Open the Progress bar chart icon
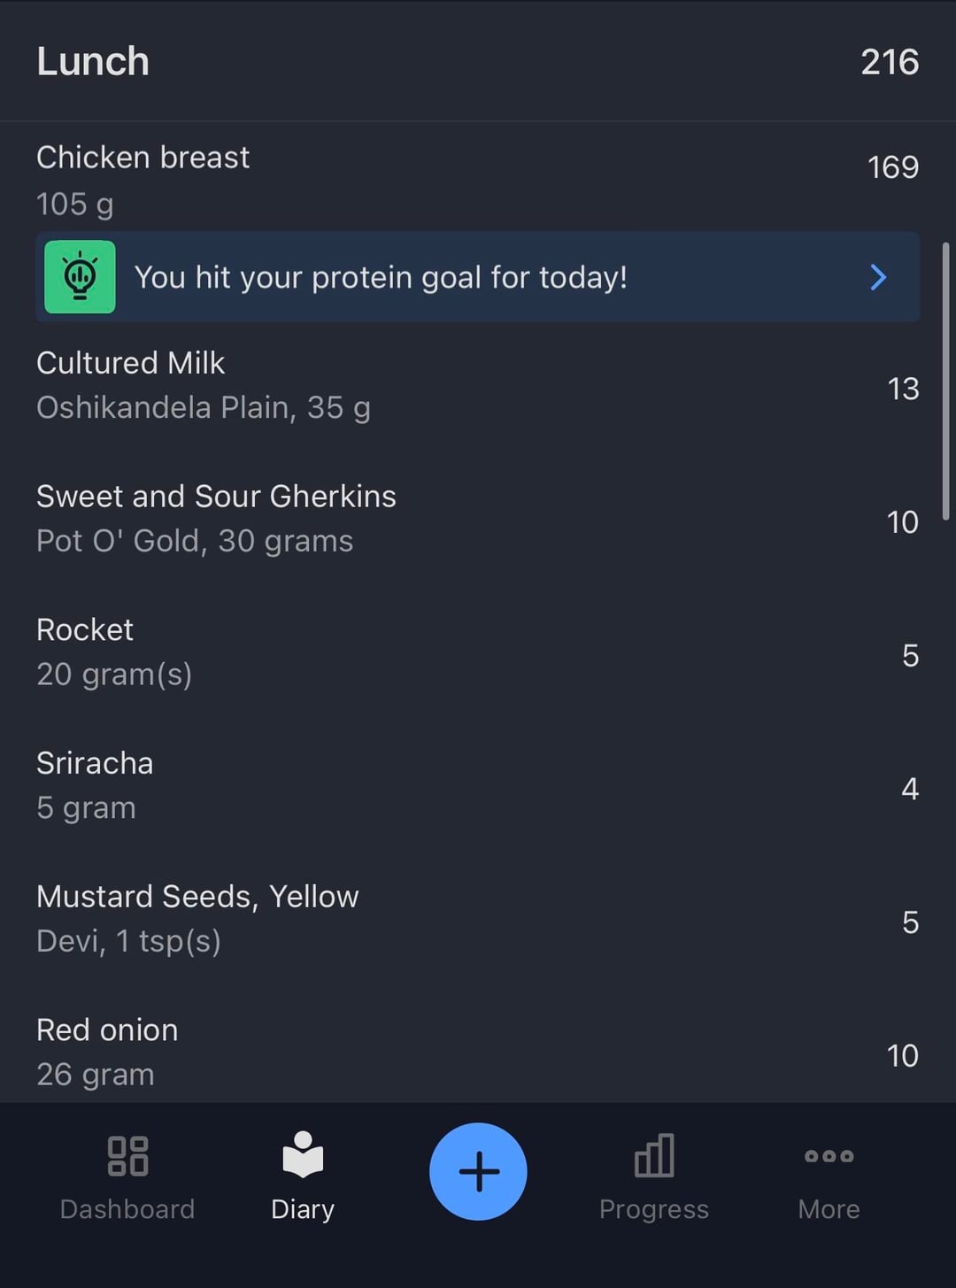 (654, 1156)
